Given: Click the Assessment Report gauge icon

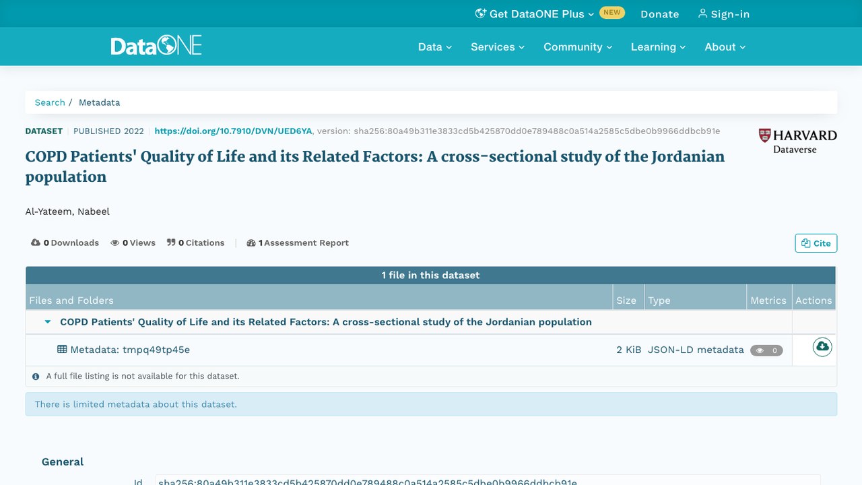Looking at the screenshot, I should coord(251,243).
